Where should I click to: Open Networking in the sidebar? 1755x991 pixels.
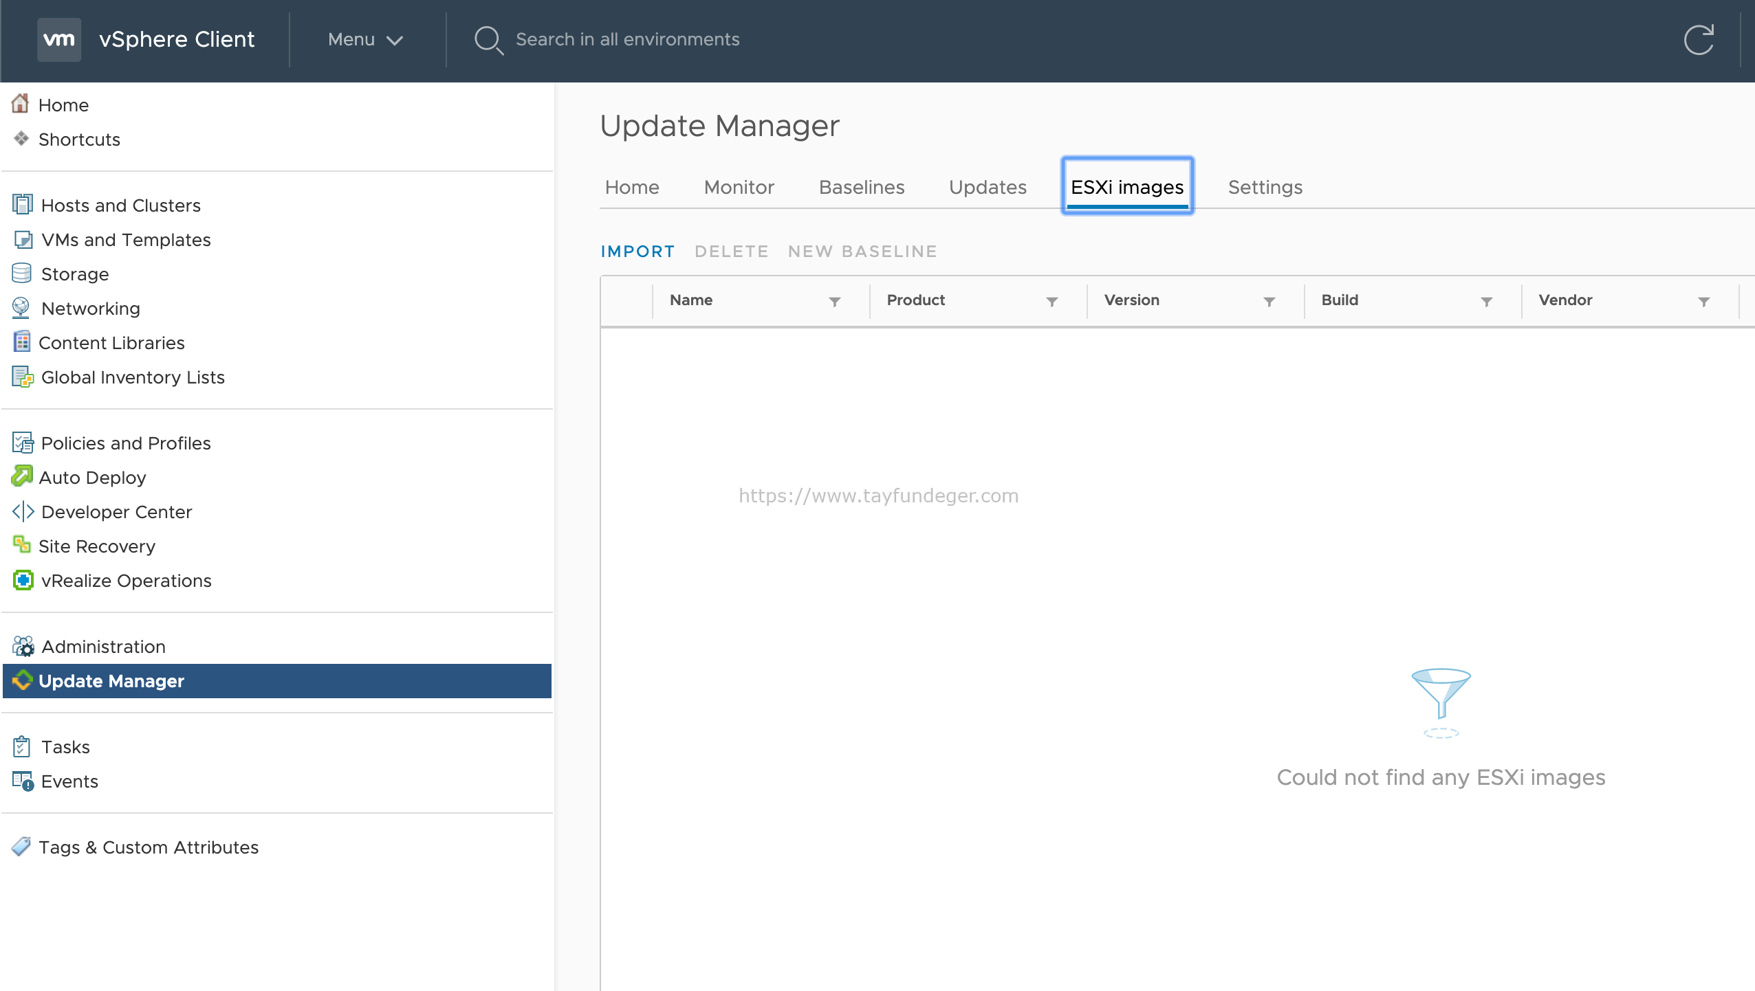[x=91, y=309]
